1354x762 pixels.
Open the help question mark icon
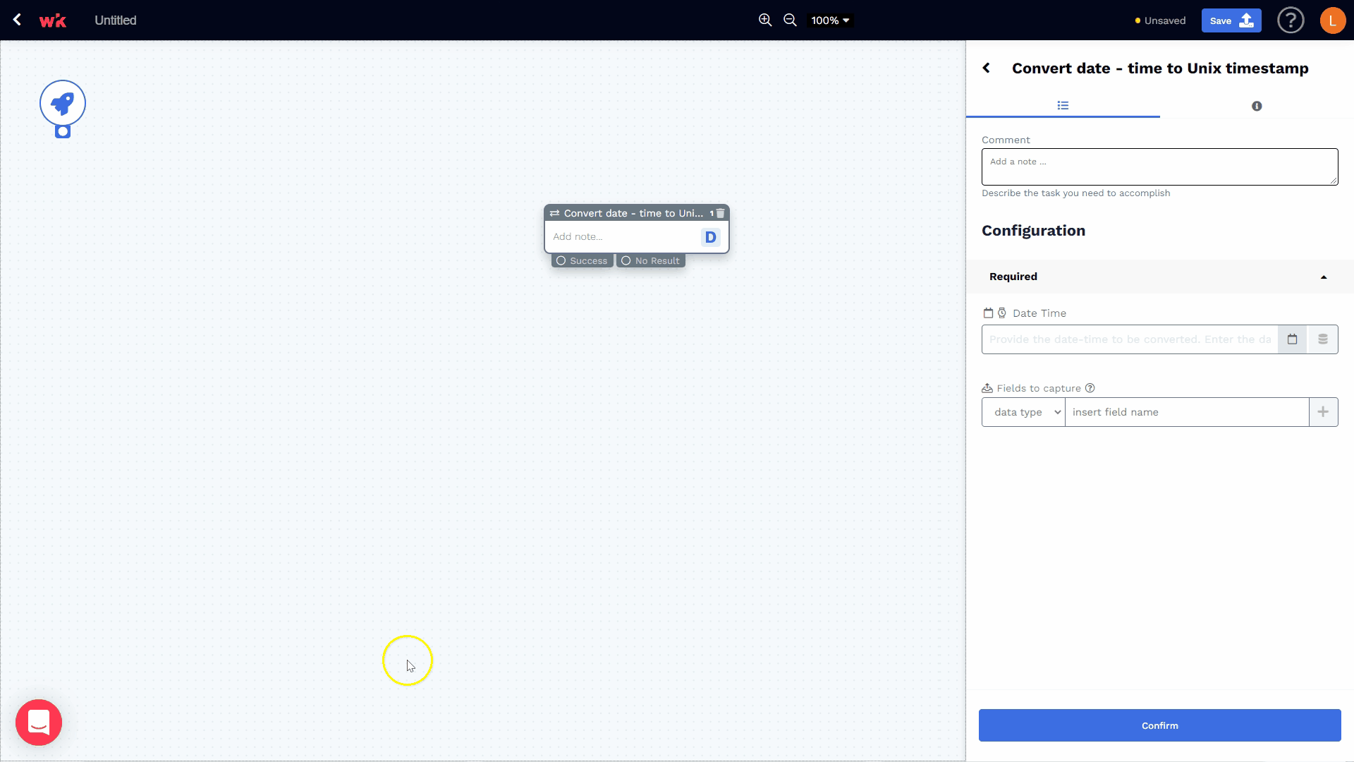[x=1291, y=20]
